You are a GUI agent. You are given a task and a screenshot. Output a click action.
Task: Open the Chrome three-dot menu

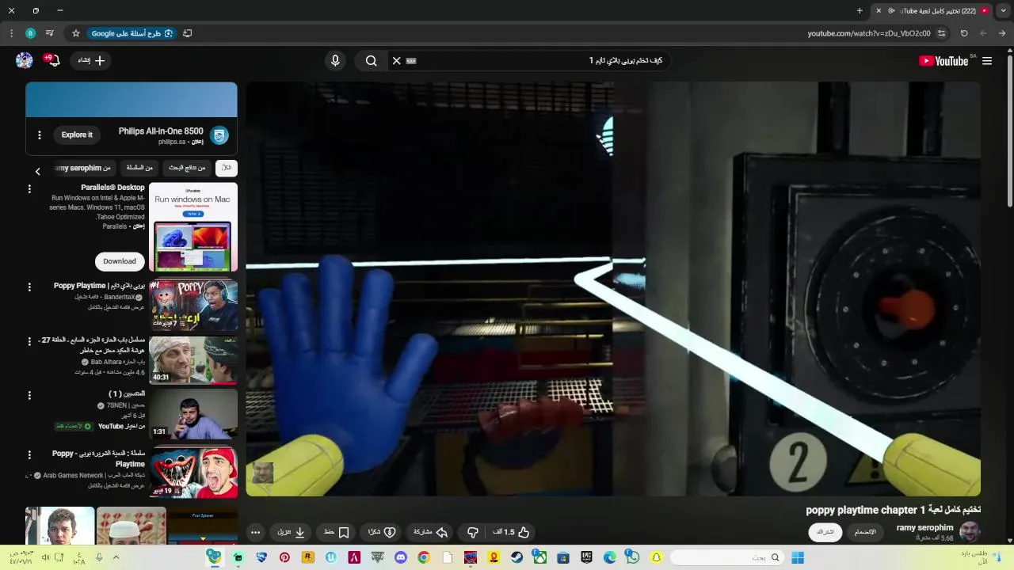[11, 33]
